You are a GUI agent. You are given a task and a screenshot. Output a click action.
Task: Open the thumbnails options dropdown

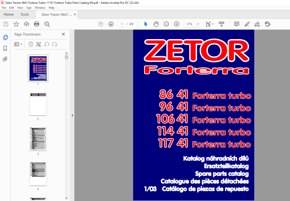pos(18,44)
